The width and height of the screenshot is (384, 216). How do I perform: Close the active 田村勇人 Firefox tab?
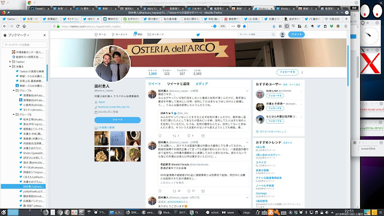click(x=98, y=19)
